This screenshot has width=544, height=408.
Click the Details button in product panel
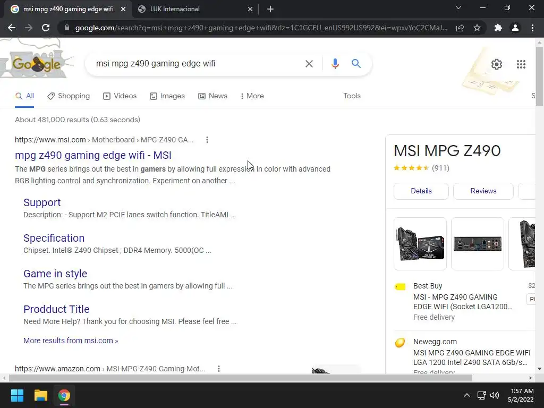421,191
